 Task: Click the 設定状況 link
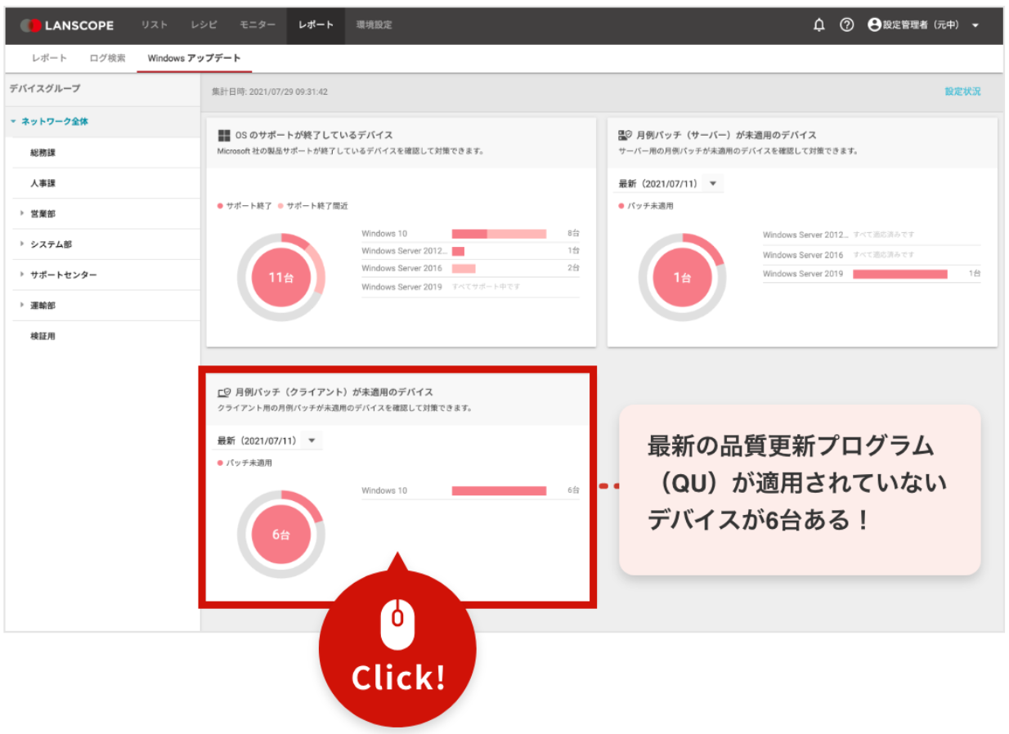(962, 92)
